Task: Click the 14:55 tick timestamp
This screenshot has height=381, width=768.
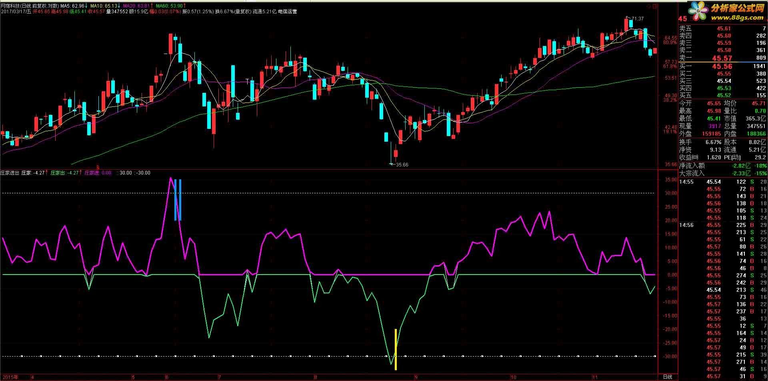Action: (x=686, y=182)
